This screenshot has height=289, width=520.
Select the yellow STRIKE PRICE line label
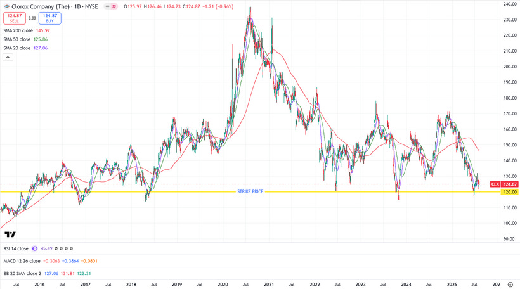pyautogui.click(x=250, y=191)
